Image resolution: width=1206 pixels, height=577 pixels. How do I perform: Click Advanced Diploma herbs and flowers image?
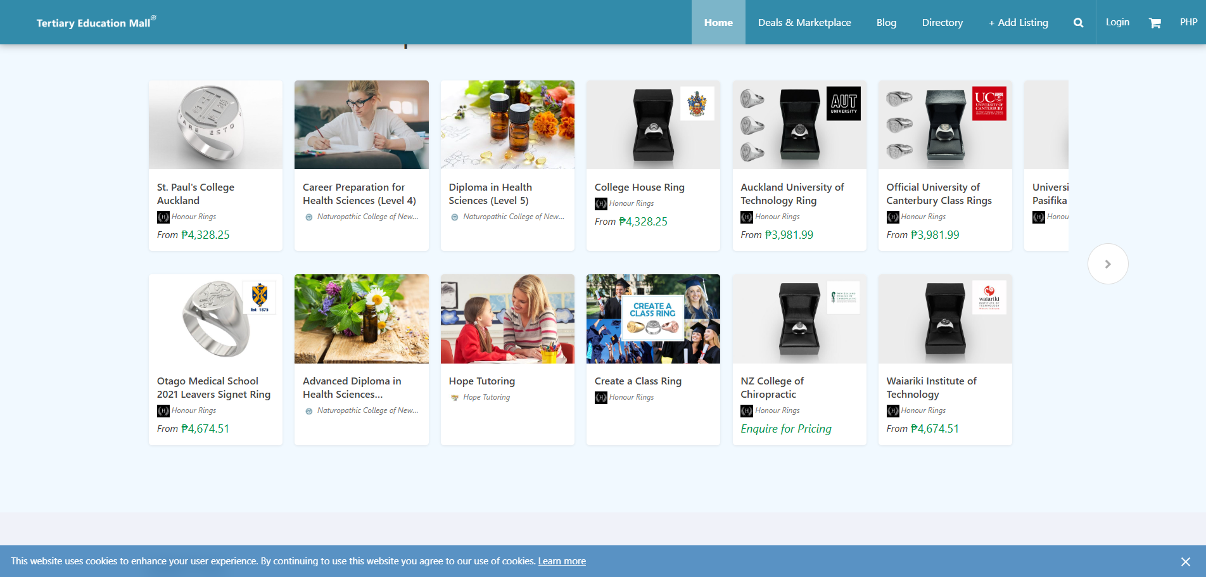[362, 319]
